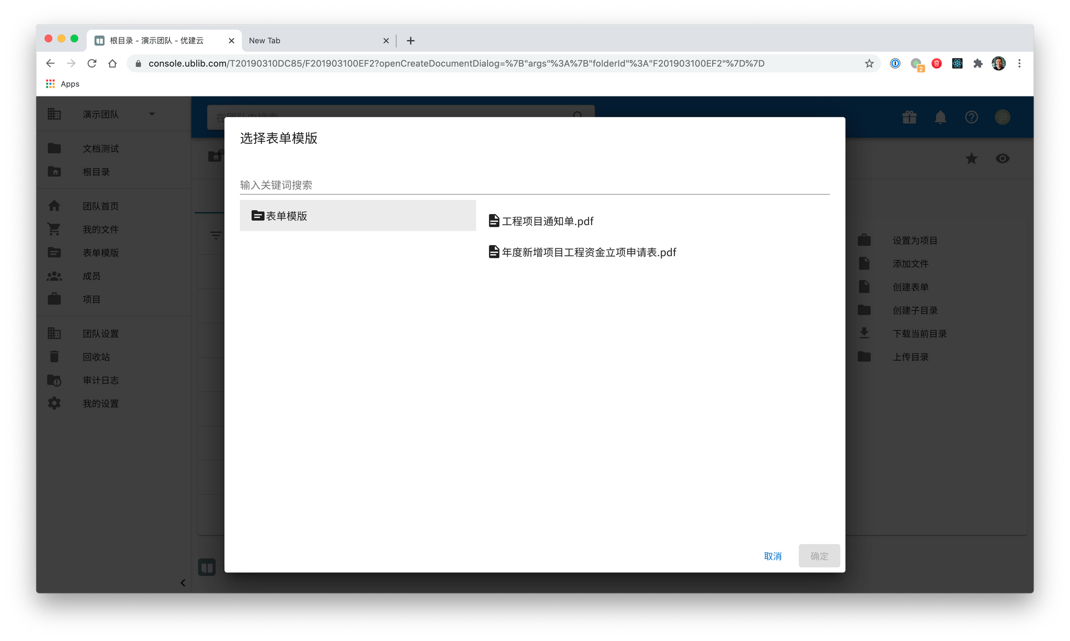Bookmark page with star in address bar
Screen dimensions: 1070x641
(x=869, y=64)
